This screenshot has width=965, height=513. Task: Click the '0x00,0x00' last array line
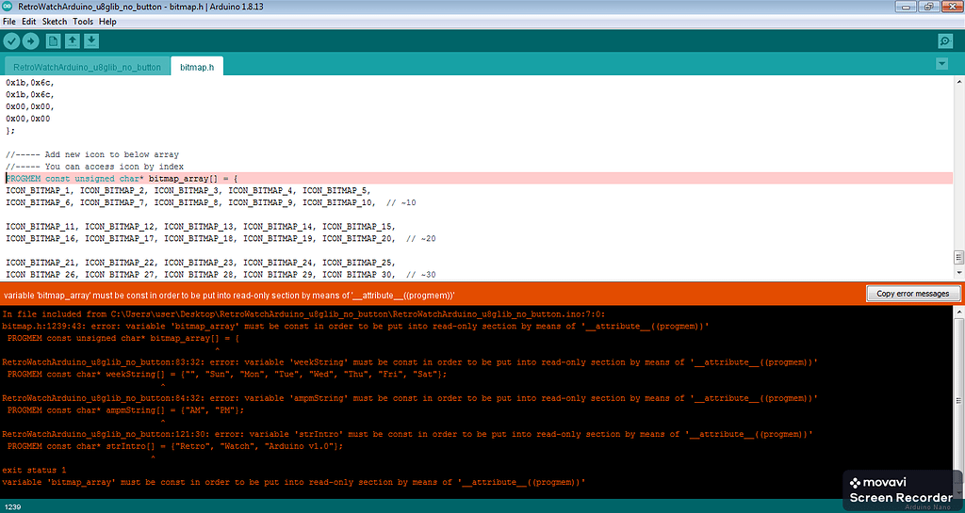click(28, 119)
